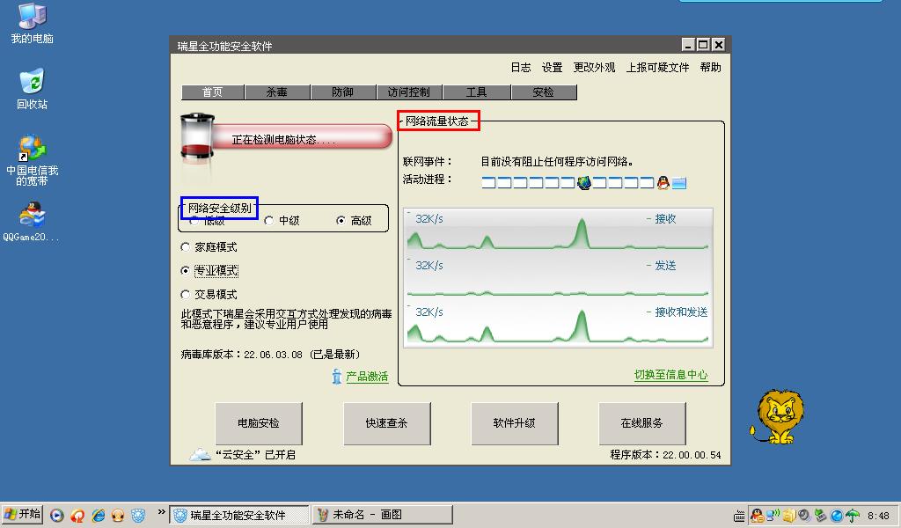Launch Internet Explorer from quick launch

[99, 516]
